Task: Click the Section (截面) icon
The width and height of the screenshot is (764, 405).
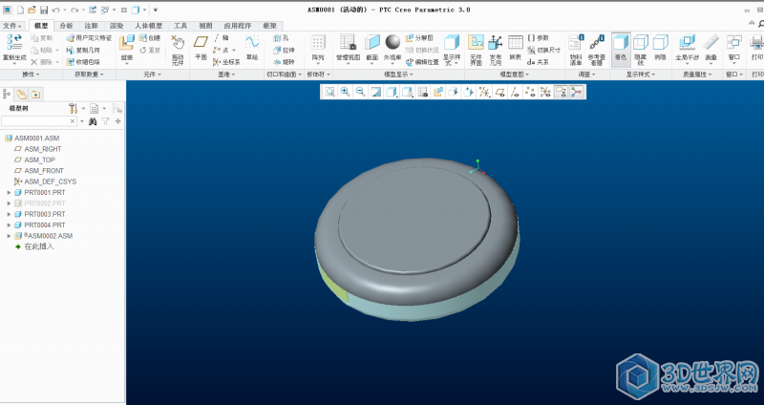Action: 372,42
